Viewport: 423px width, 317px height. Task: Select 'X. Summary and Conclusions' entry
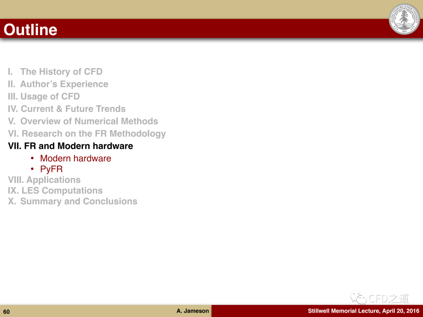(x=72, y=202)
